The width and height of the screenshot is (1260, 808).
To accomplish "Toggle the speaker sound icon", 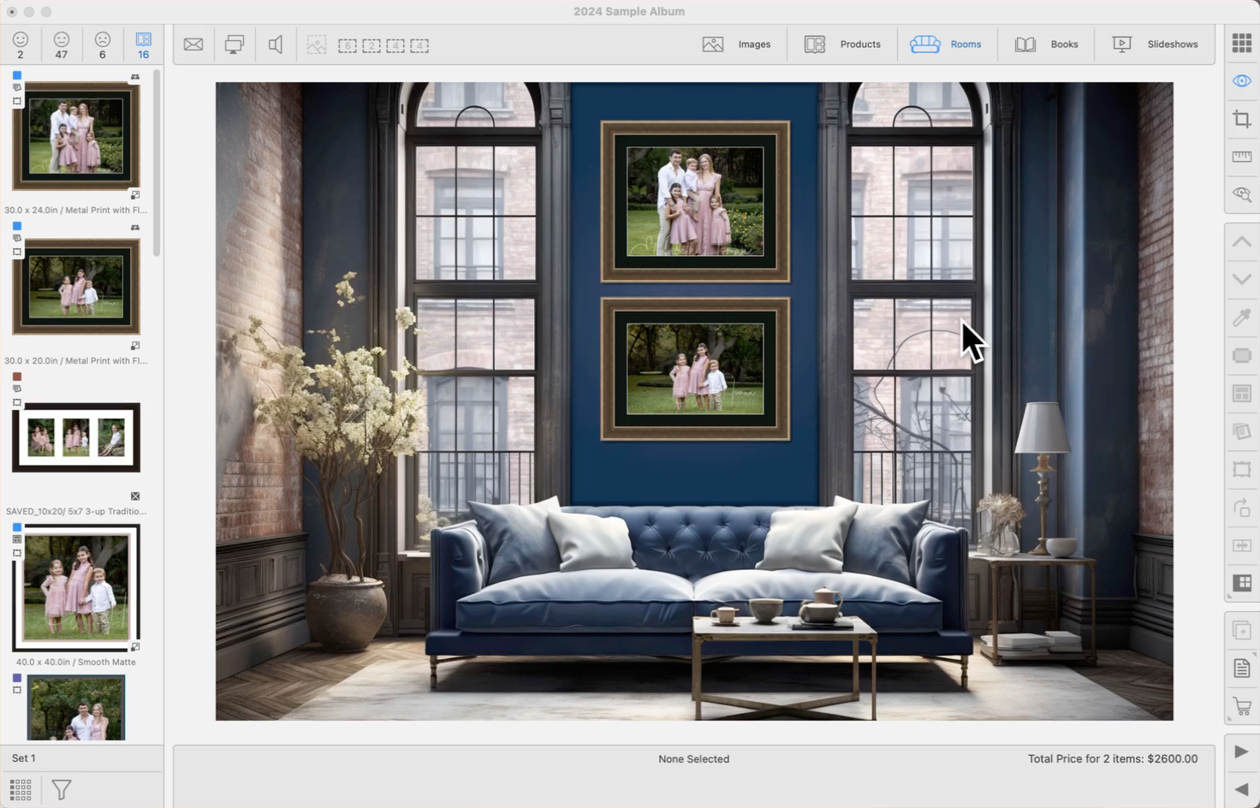I will [276, 45].
